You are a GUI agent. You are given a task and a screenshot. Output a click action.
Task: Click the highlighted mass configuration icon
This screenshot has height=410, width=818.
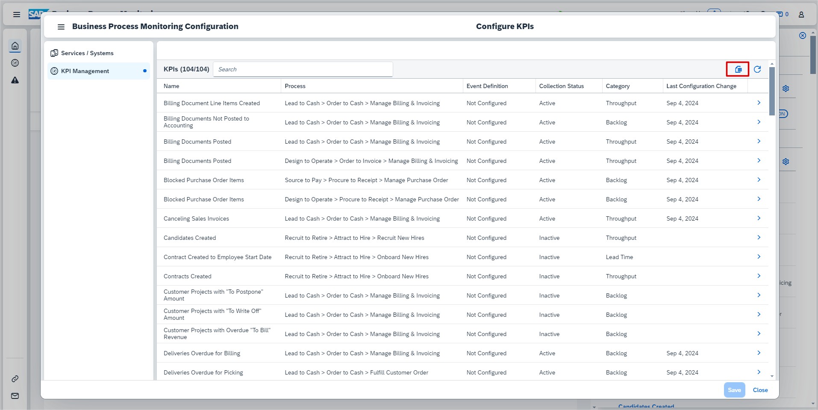738,69
